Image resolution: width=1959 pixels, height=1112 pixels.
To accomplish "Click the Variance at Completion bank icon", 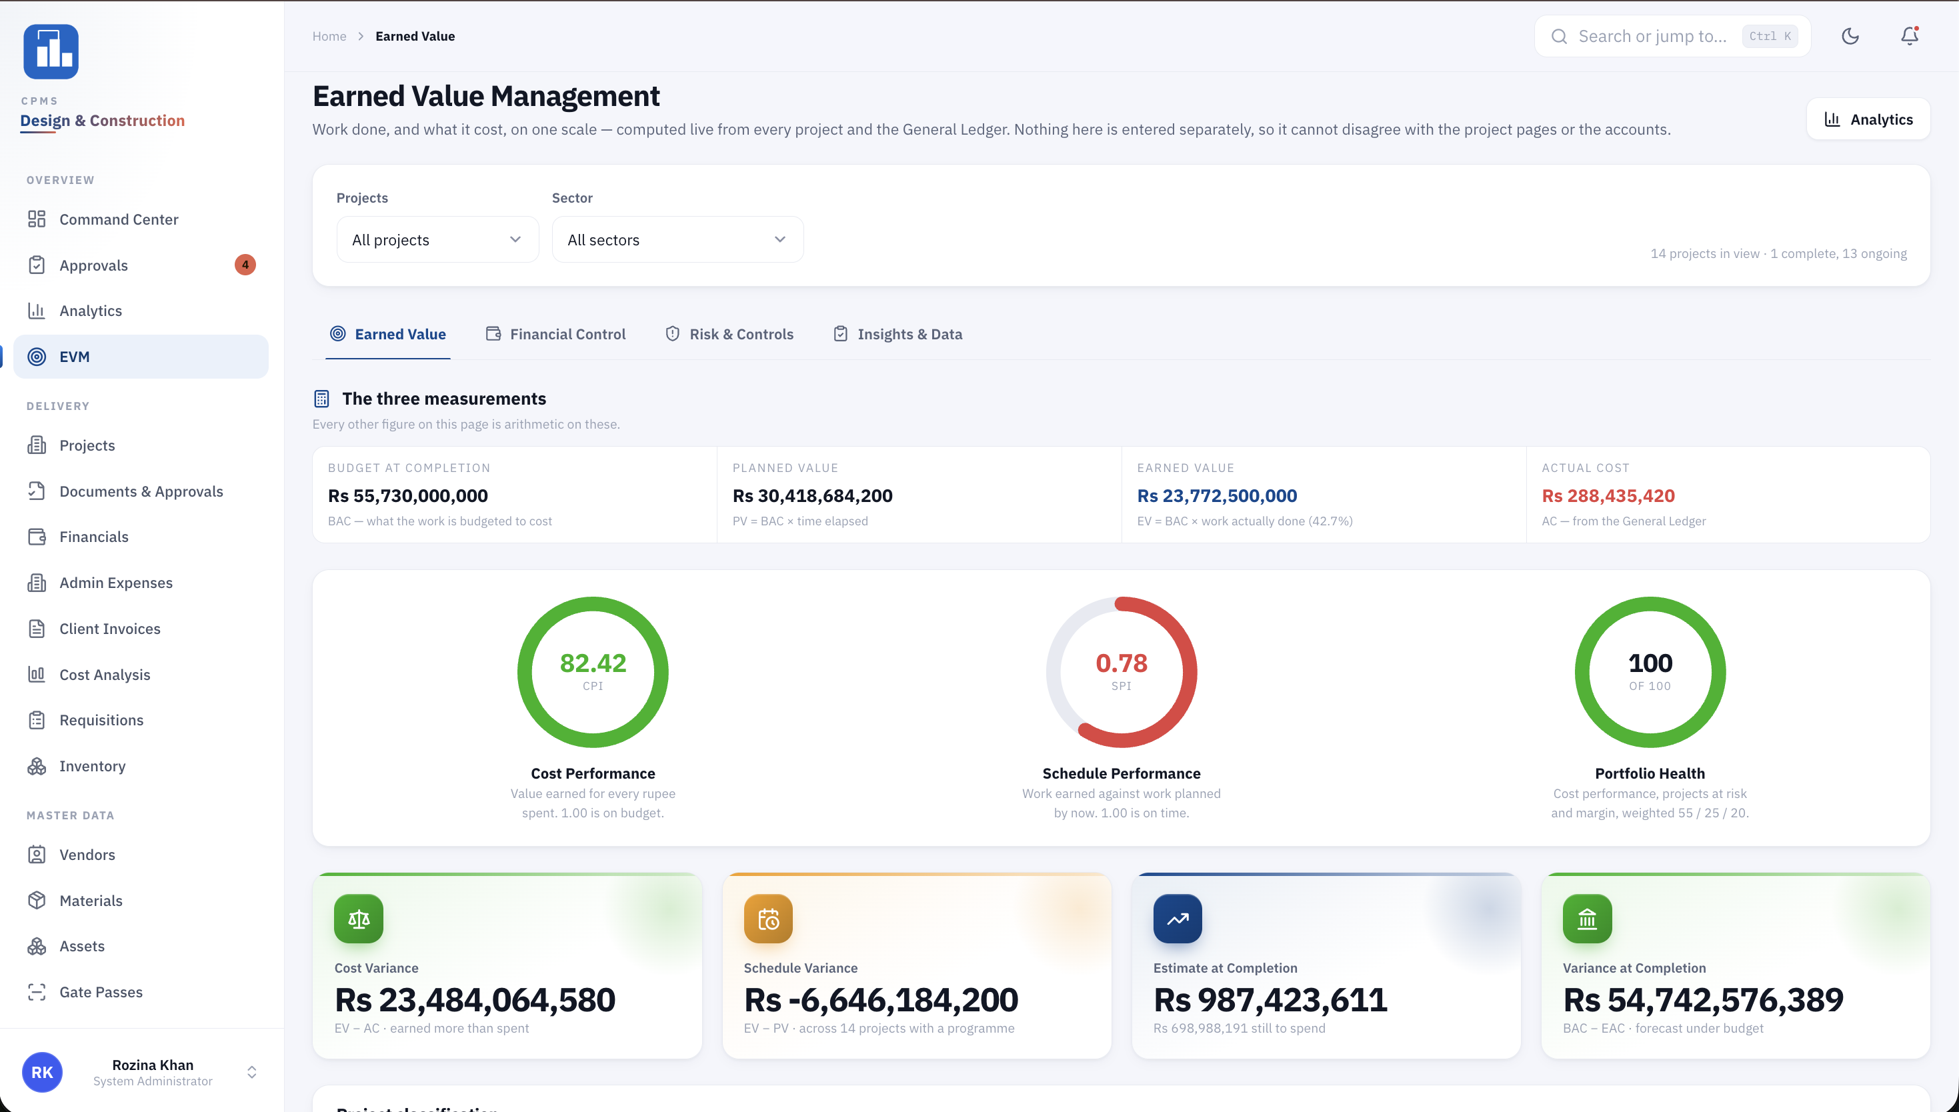I will point(1587,919).
